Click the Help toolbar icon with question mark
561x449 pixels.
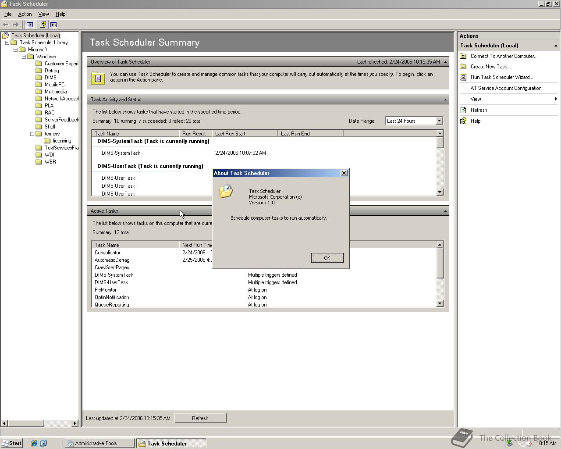[x=43, y=25]
